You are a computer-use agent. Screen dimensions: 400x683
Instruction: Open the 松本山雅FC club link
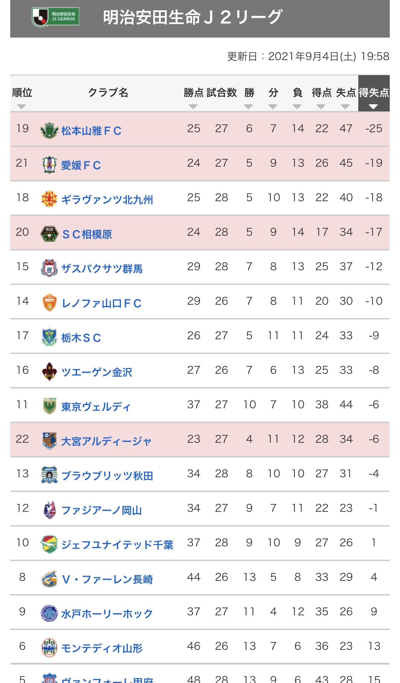tap(91, 131)
